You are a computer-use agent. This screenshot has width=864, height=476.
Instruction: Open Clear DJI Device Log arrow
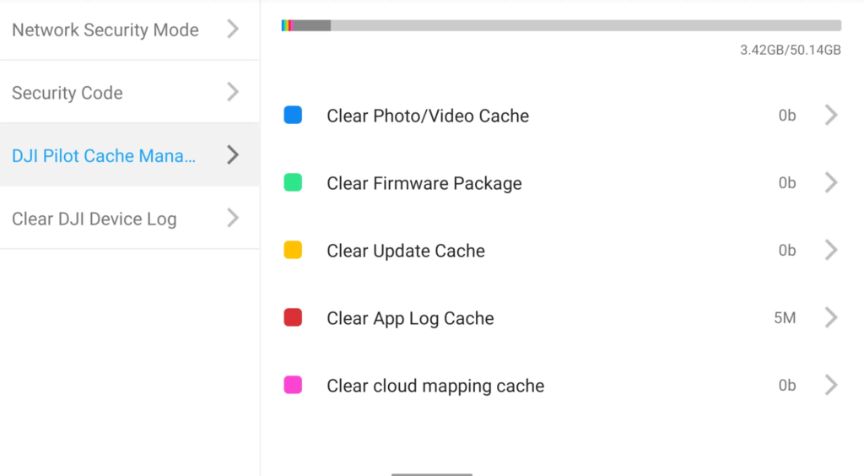point(233,218)
